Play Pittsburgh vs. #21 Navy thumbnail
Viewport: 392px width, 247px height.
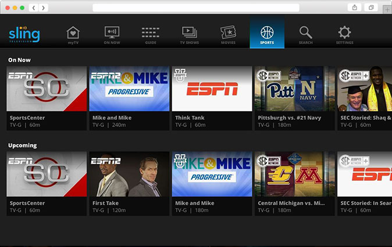click(295, 89)
